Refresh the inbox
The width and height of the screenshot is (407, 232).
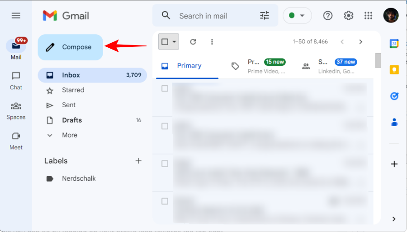click(193, 41)
